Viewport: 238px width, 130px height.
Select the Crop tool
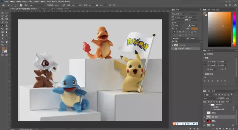click(2, 19)
